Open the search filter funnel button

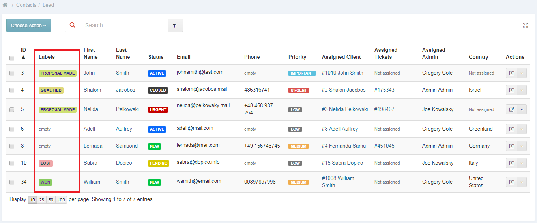coord(175,25)
